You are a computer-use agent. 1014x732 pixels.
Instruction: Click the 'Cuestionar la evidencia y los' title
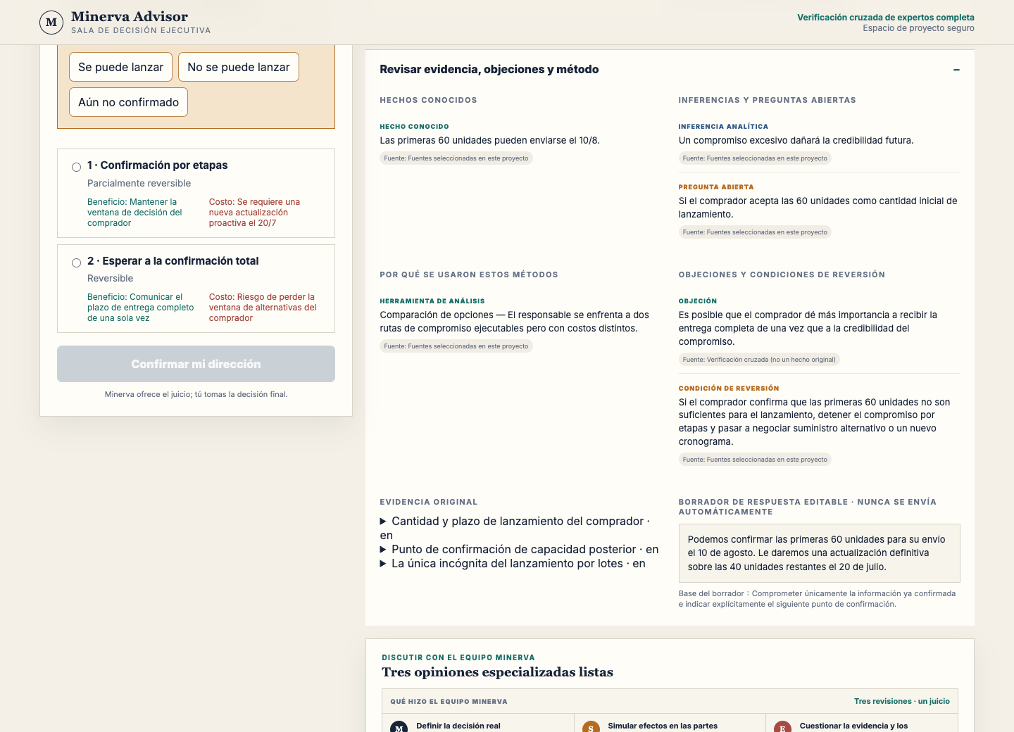[x=853, y=726]
